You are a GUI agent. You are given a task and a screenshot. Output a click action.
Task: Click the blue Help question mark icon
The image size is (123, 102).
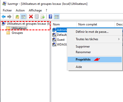[50, 17]
